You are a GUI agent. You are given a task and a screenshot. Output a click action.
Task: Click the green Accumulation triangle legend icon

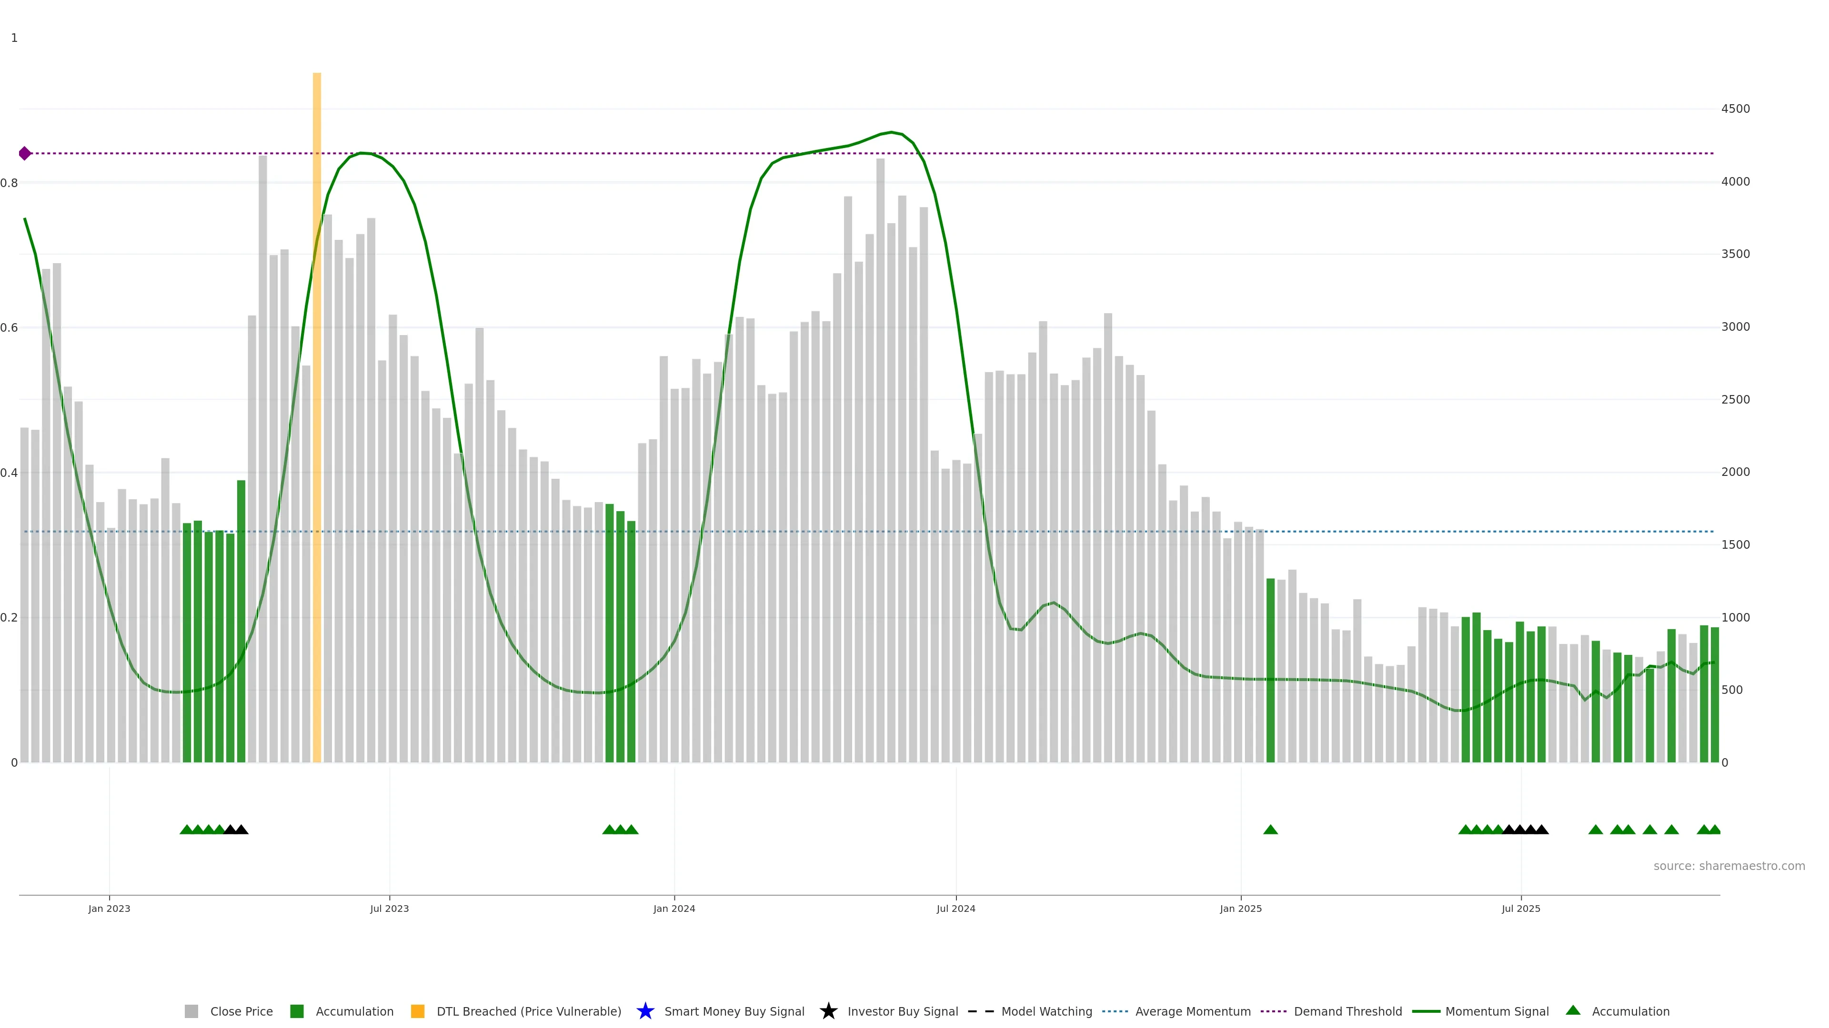tap(1573, 1010)
